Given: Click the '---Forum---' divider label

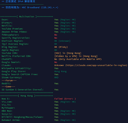Looking at the screenshot, I should pyautogui.click(x=9, y=81).
